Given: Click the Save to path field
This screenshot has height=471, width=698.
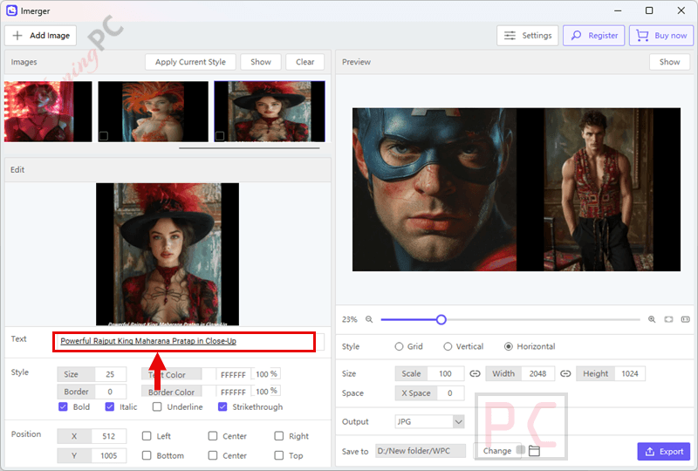Looking at the screenshot, I should point(421,451).
